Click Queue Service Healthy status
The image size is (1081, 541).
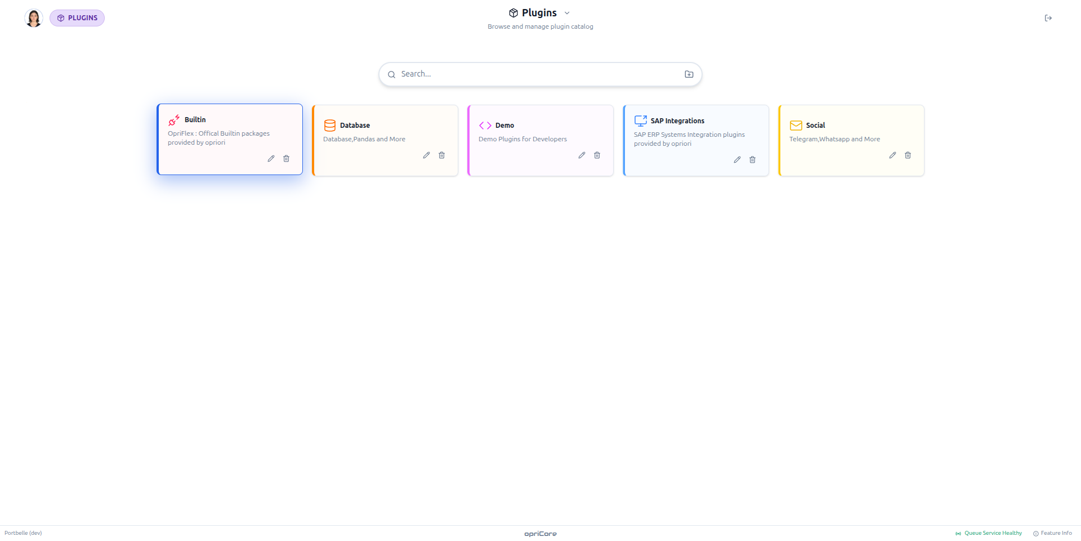[989, 533]
